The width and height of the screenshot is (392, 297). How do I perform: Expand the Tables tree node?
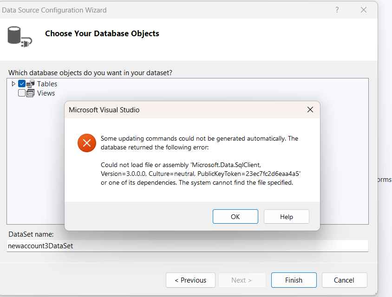[x=13, y=84]
